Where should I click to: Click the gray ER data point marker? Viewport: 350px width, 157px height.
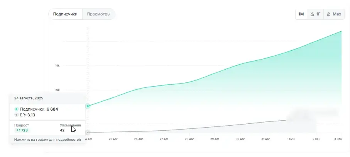(88, 132)
